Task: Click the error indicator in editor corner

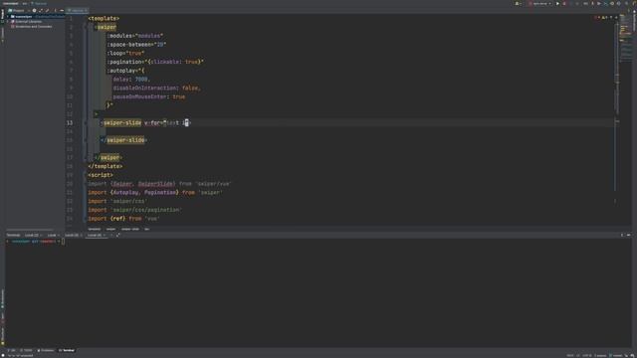Action: pos(597,18)
